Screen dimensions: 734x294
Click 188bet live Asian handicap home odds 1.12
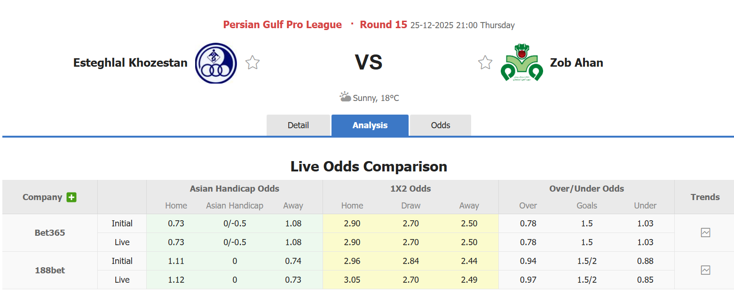tap(176, 280)
